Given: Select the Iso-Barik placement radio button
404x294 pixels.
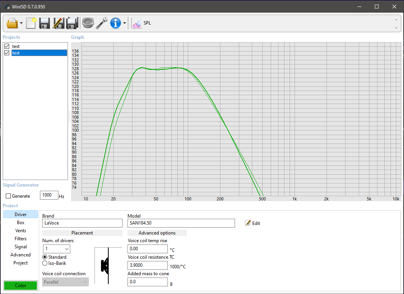Looking at the screenshot, I should pos(45,263).
